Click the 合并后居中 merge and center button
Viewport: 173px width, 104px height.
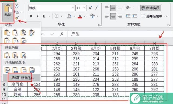coord(151,16)
